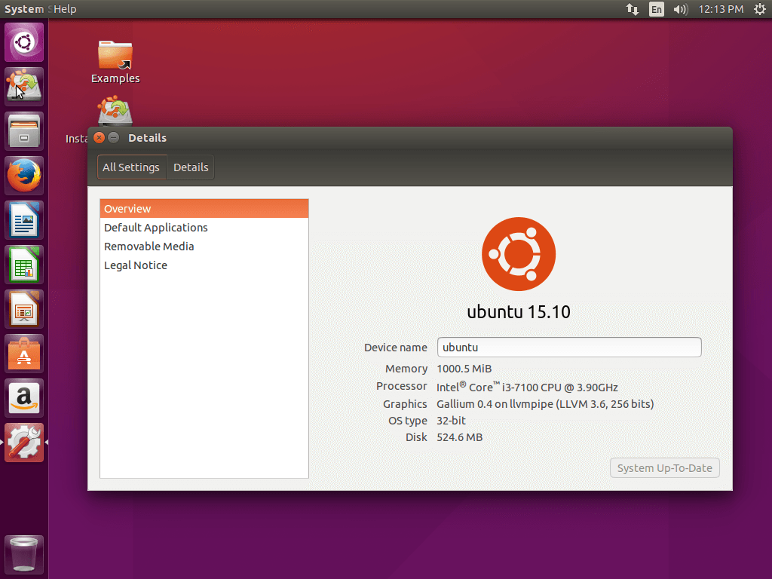Open the session gear menu
This screenshot has width=772, height=579.
click(760, 9)
